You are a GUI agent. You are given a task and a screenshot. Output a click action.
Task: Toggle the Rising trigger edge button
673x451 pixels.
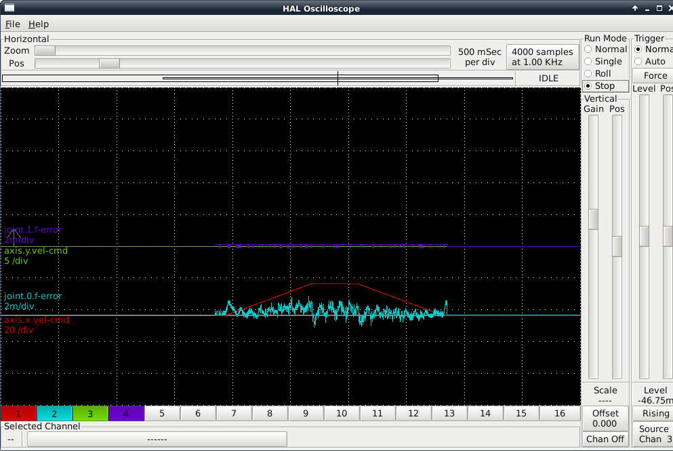[x=653, y=413]
